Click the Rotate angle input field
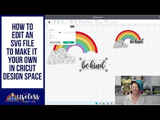Viewport: 160px width, 120px height. 98,22
